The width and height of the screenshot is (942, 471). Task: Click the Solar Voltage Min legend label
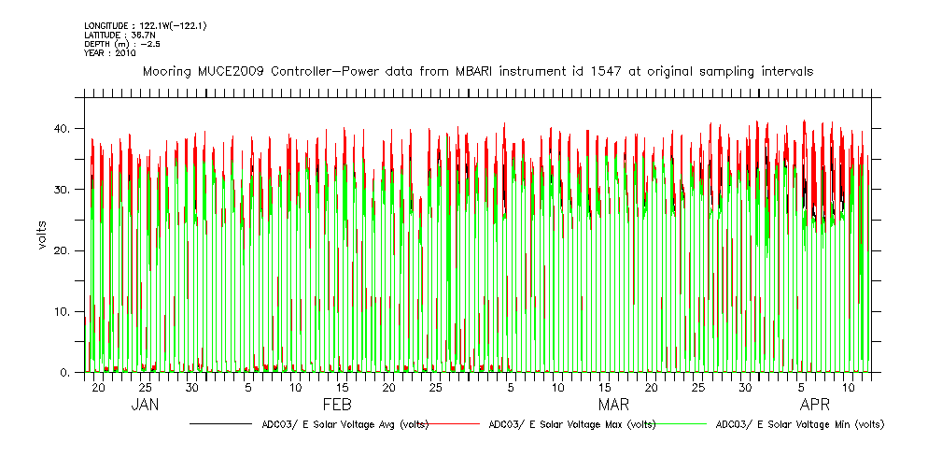799,424
